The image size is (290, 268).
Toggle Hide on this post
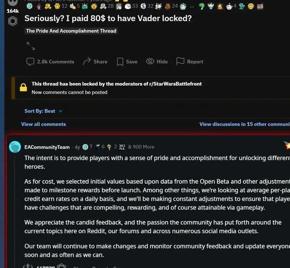pyautogui.click(x=157, y=62)
